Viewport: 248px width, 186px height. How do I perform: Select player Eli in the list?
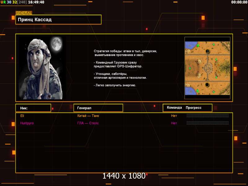[x=22, y=116]
